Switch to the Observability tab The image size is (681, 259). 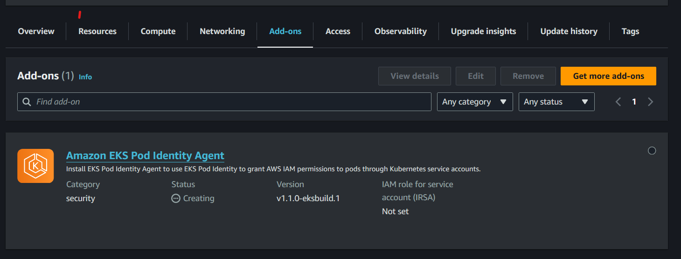401,31
